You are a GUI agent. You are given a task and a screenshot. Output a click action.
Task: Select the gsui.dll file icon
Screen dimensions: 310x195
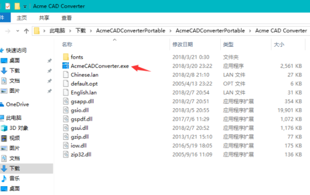pos(66,128)
